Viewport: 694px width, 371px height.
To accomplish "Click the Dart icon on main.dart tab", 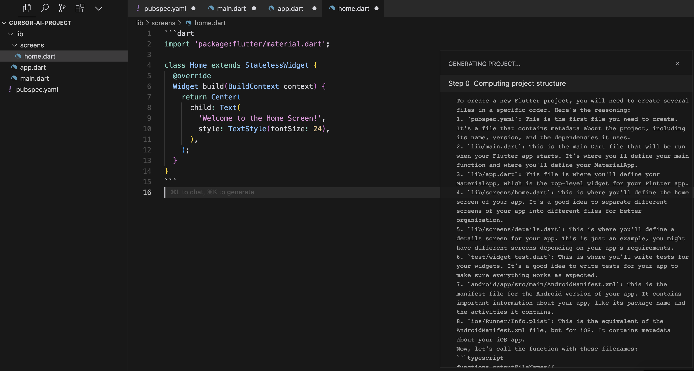I will pos(211,9).
